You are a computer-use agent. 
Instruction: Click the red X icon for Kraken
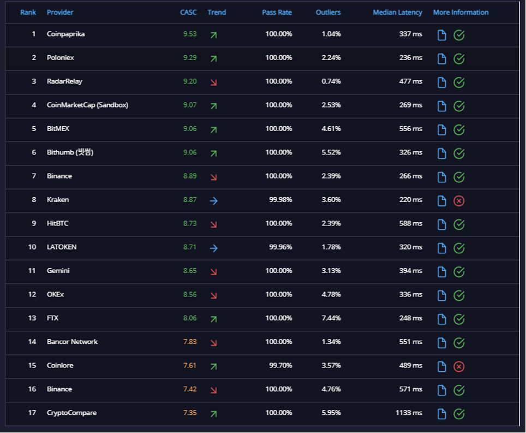tap(459, 201)
